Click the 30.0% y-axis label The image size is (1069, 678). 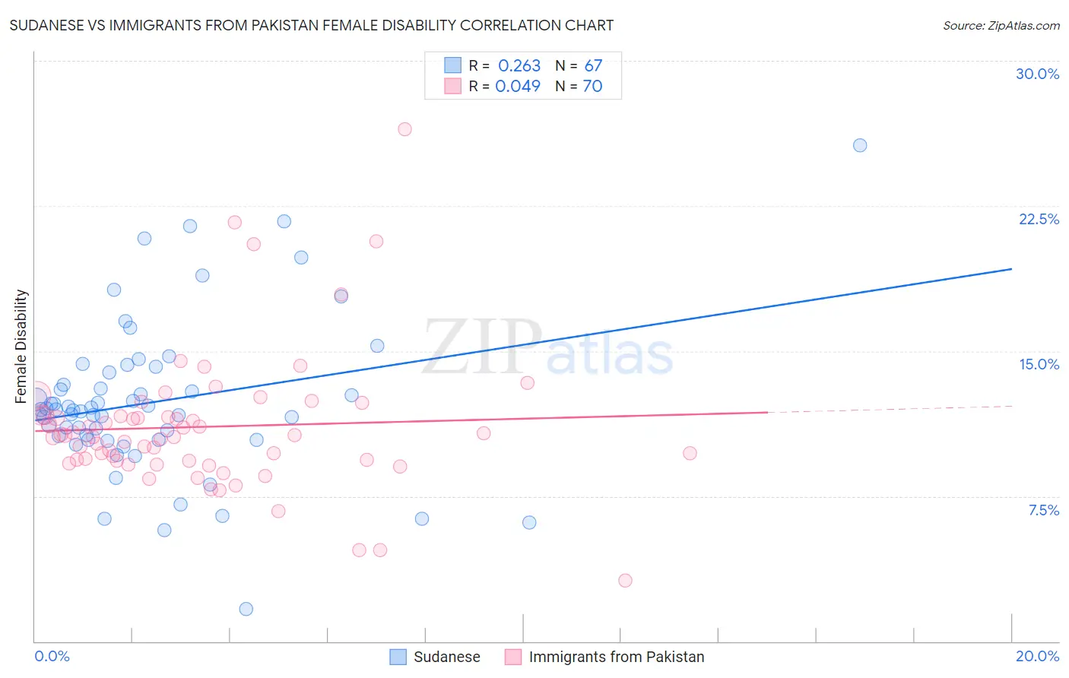click(1037, 74)
